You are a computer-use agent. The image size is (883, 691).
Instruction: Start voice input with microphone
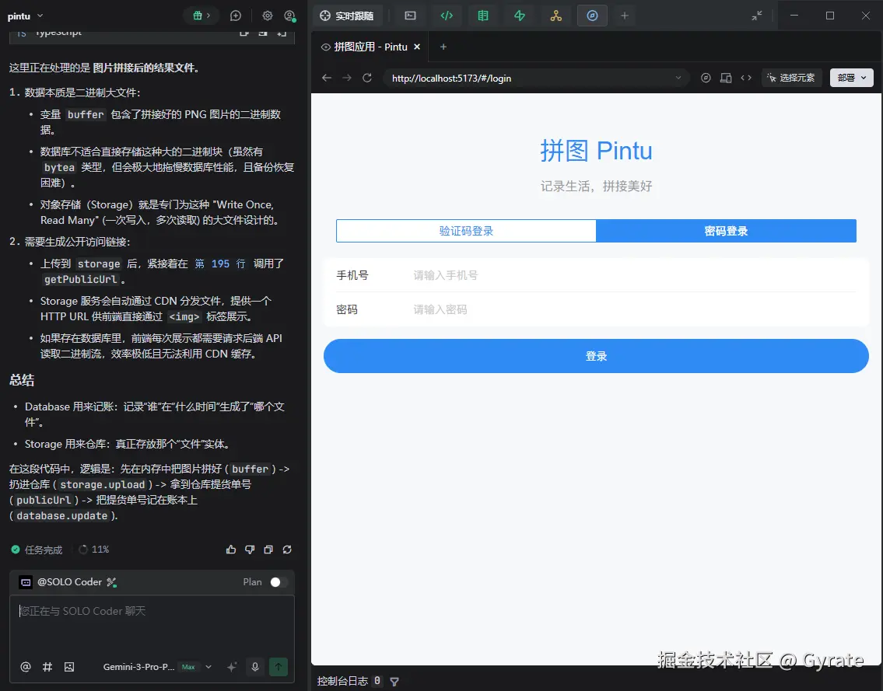click(x=255, y=667)
